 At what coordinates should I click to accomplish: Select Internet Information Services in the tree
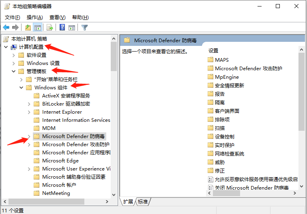pos(76,120)
